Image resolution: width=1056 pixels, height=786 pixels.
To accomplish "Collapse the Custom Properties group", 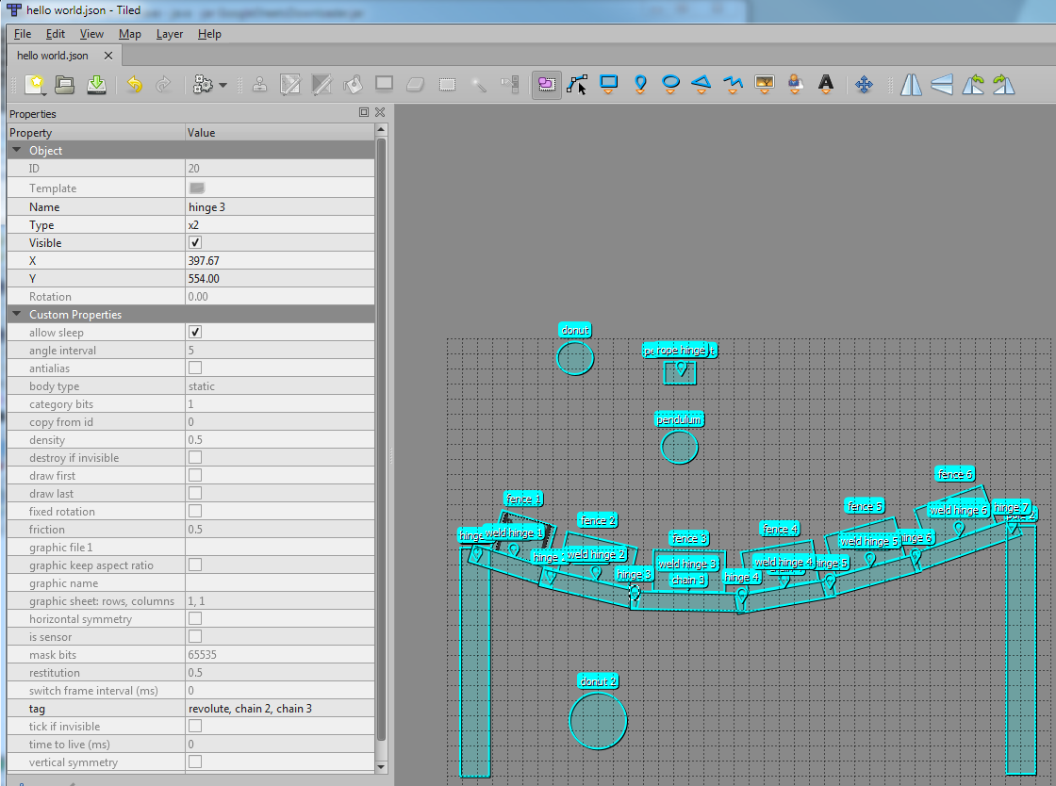I will pos(17,314).
